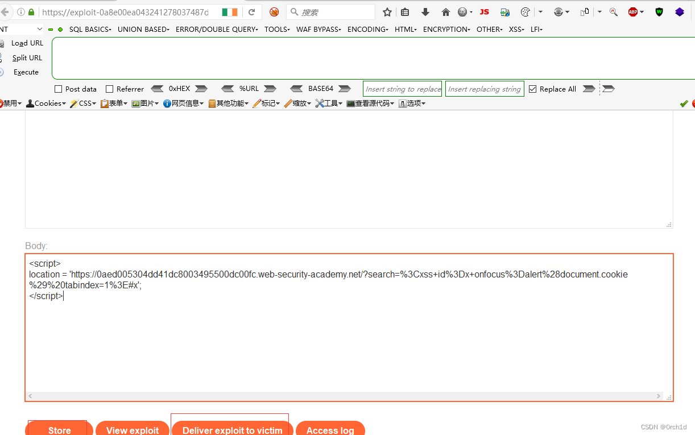Open downloads via the down-arrow icon
This screenshot has width=695, height=435.
tap(425, 12)
